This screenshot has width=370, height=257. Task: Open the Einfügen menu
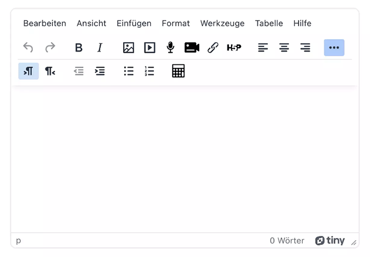point(134,23)
